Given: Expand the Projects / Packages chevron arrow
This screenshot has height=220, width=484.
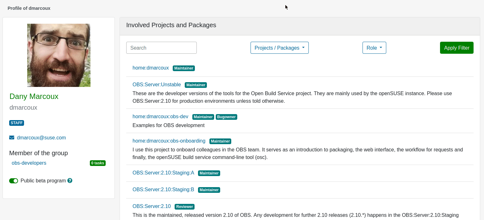Looking at the screenshot, I should [x=303, y=48].
